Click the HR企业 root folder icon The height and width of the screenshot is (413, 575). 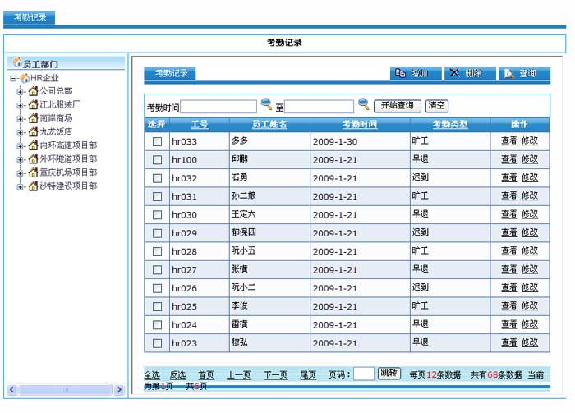[25, 78]
